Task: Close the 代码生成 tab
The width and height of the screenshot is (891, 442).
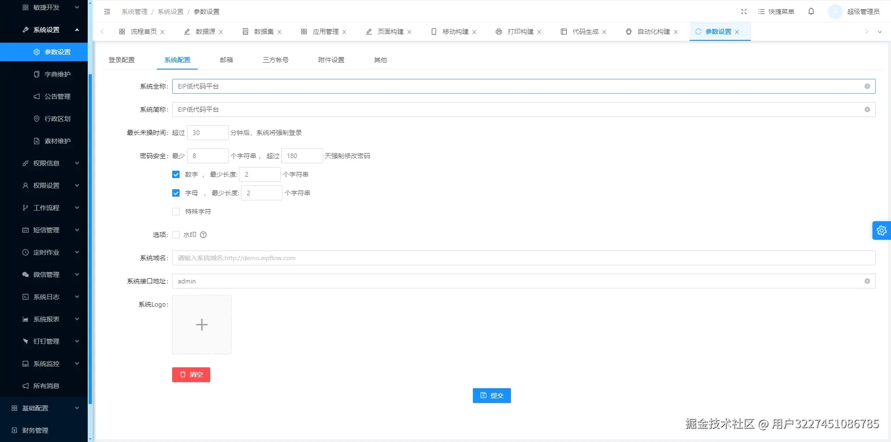Action: coord(604,32)
